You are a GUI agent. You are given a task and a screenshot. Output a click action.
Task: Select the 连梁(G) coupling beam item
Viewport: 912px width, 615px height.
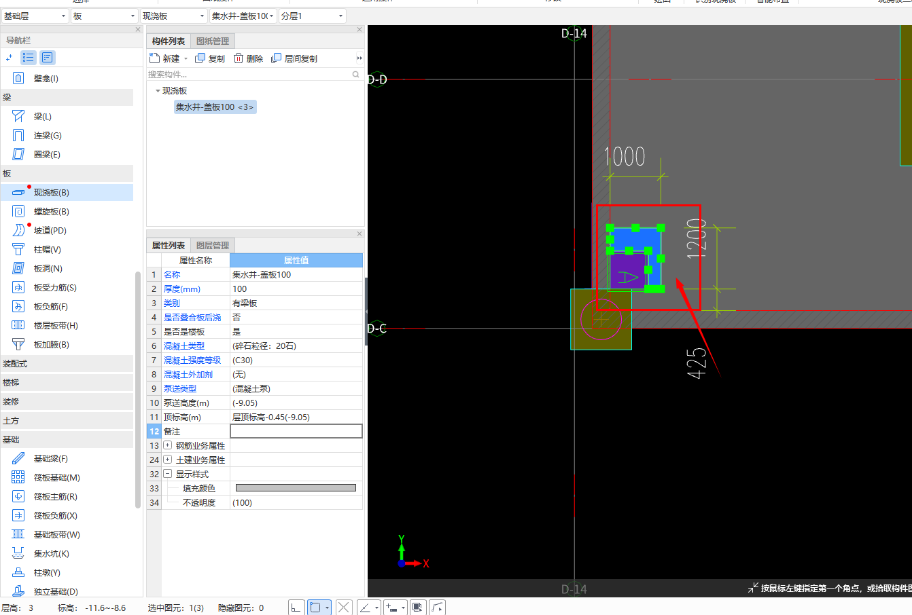pos(67,136)
